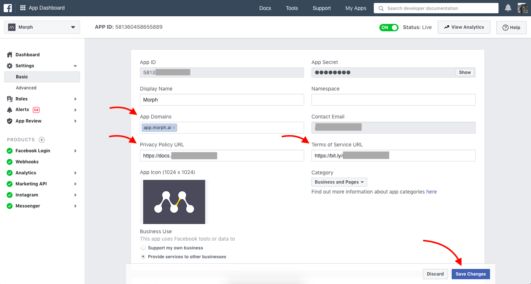This screenshot has width=531, height=284.
Task: Click the green check next to Analytics
Action: 10,173
